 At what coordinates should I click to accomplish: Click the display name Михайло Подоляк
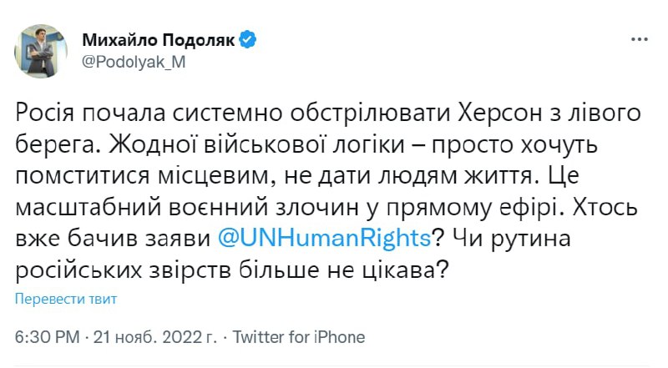click(159, 39)
